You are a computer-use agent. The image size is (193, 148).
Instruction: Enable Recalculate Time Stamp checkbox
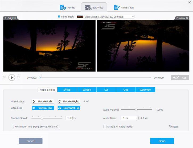pos(12,126)
